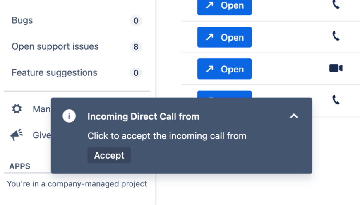Click the phone icon just below the video camera

pyautogui.click(x=336, y=100)
